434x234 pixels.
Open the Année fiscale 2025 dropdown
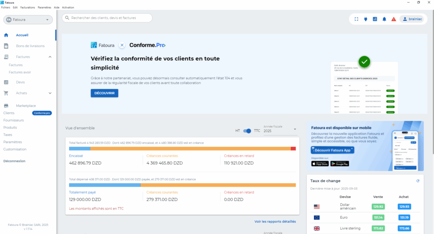(280, 131)
